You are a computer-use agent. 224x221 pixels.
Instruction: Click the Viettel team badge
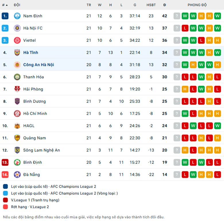click(17, 40)
